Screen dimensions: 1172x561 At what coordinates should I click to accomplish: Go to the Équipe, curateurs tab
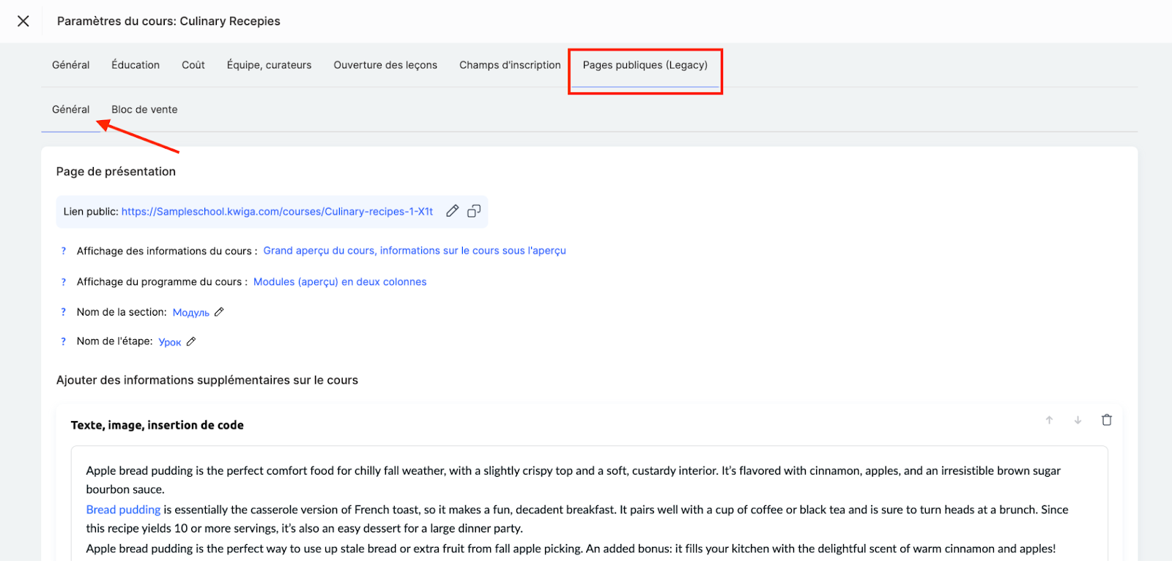point(269,65)
